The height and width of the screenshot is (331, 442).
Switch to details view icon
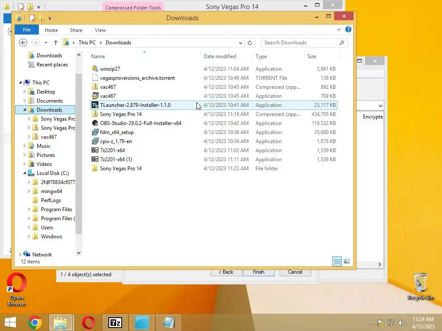[337, 261]
